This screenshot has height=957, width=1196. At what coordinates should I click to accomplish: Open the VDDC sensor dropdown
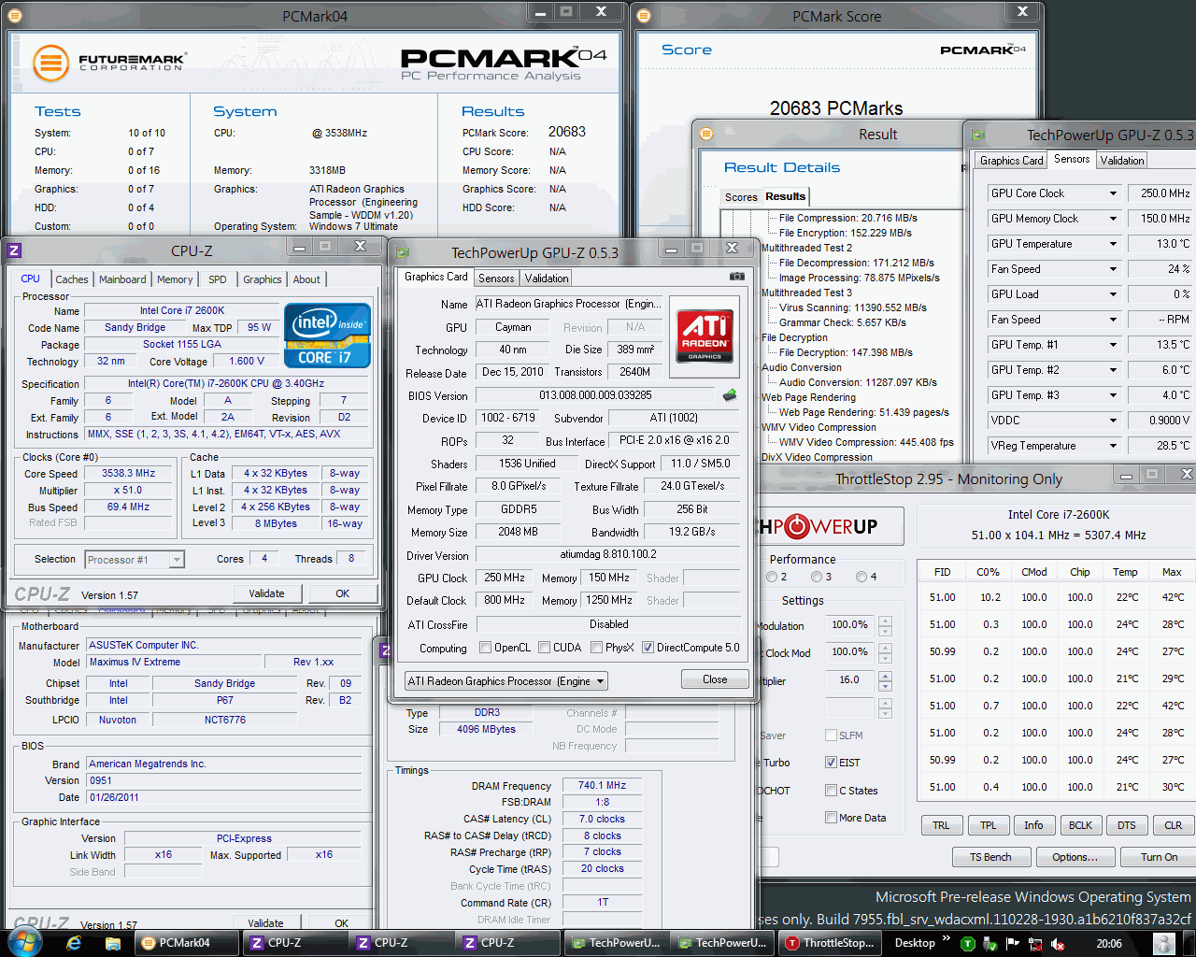(x=1113, y=421)
